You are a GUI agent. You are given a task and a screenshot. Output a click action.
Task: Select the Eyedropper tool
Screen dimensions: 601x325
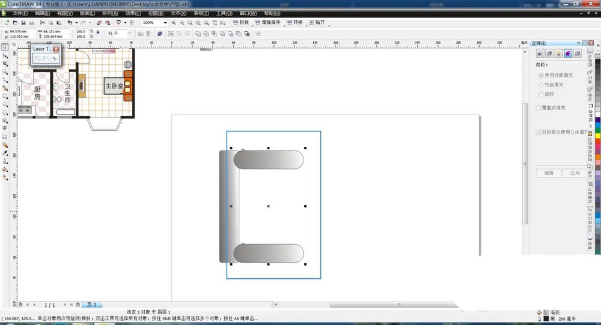click(5, 153)
